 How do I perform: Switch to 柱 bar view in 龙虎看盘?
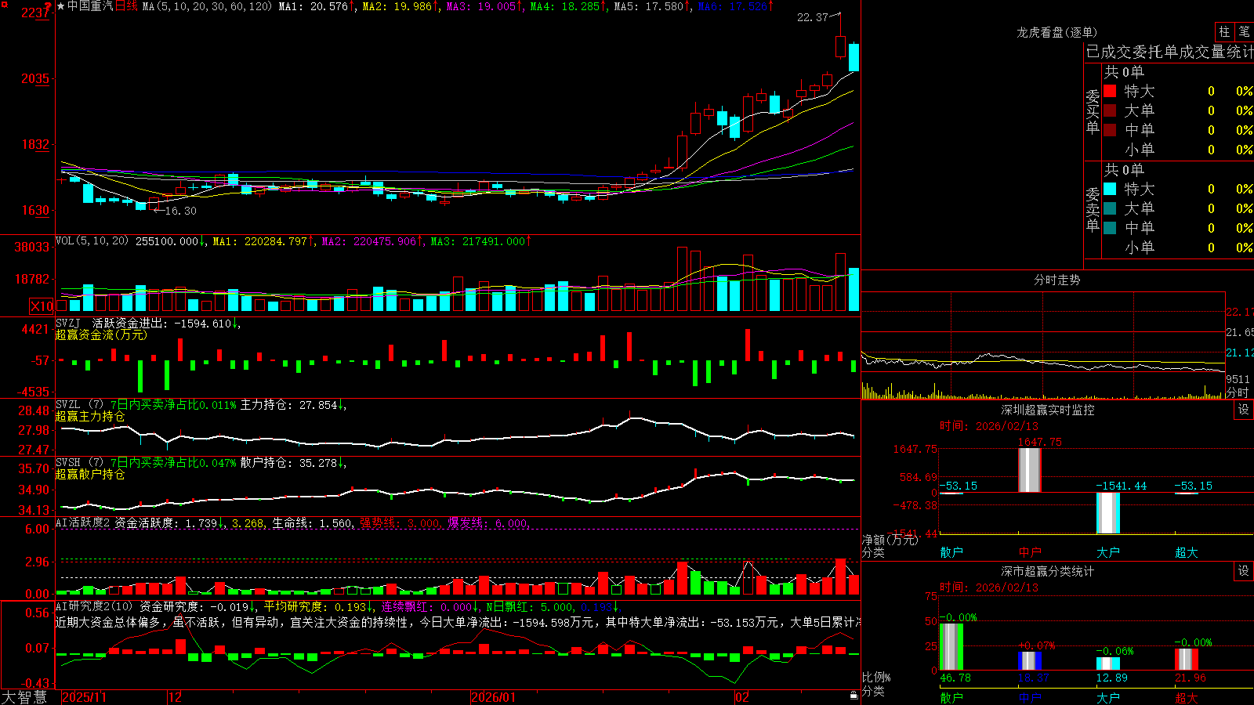[1224, 31]
